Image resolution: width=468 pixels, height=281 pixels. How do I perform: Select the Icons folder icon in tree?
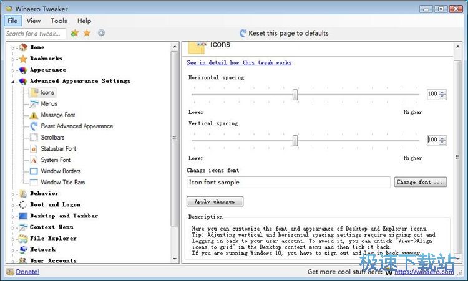tap(34, 92)
